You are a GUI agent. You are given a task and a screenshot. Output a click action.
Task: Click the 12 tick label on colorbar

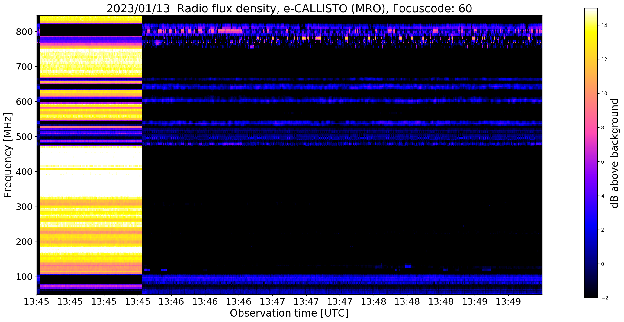click(x=604, y=59)
